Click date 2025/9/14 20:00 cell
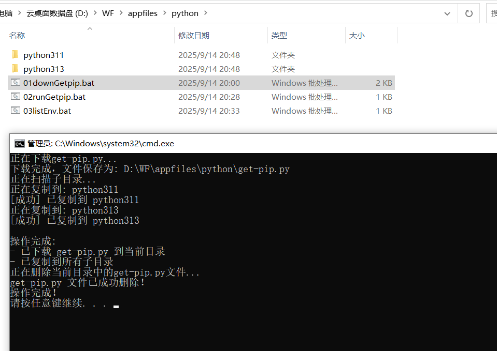 pyautogui.click(x=209, y=83)
